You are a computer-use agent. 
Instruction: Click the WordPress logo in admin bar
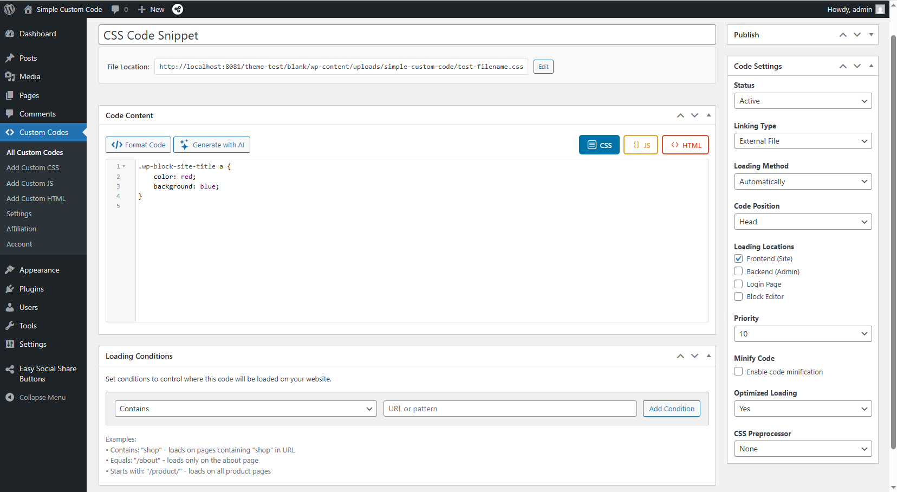9,9
